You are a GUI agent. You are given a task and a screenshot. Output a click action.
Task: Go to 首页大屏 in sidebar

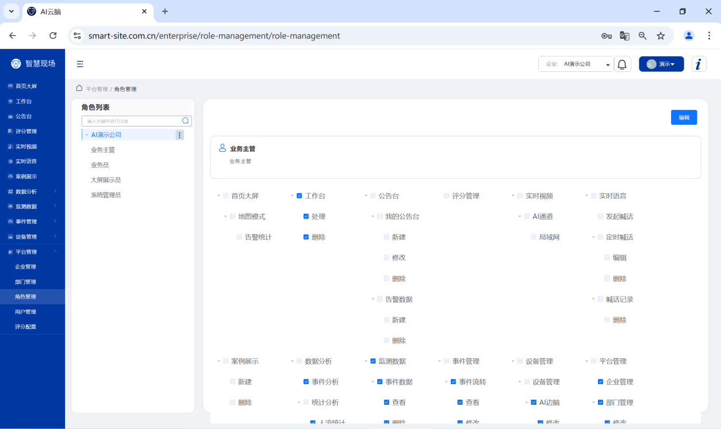click(x=26, y=86)
